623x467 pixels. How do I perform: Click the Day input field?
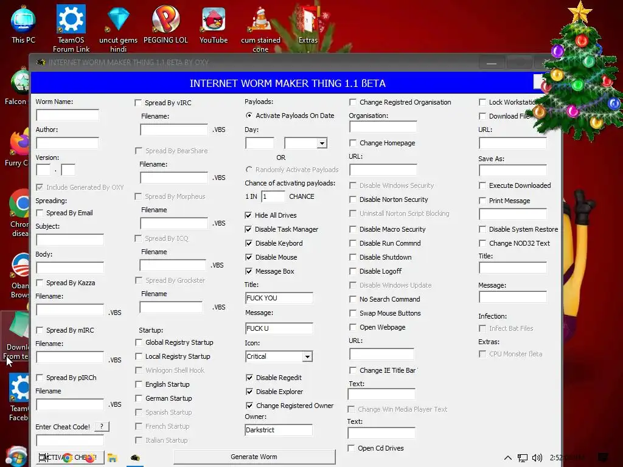(x=259, y=143)
